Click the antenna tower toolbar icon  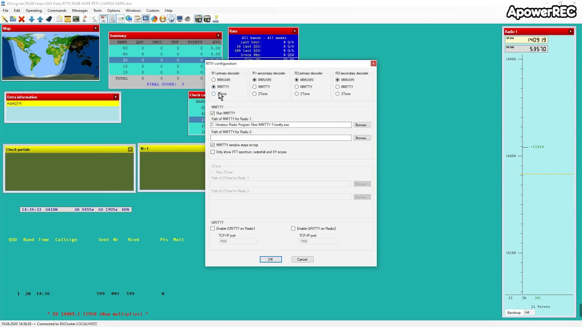coord(85,19)
